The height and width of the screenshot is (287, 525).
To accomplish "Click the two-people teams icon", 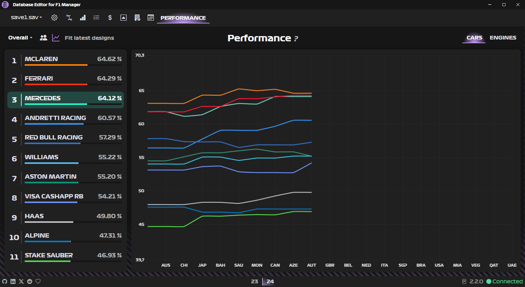I will (x=44, y=38).
